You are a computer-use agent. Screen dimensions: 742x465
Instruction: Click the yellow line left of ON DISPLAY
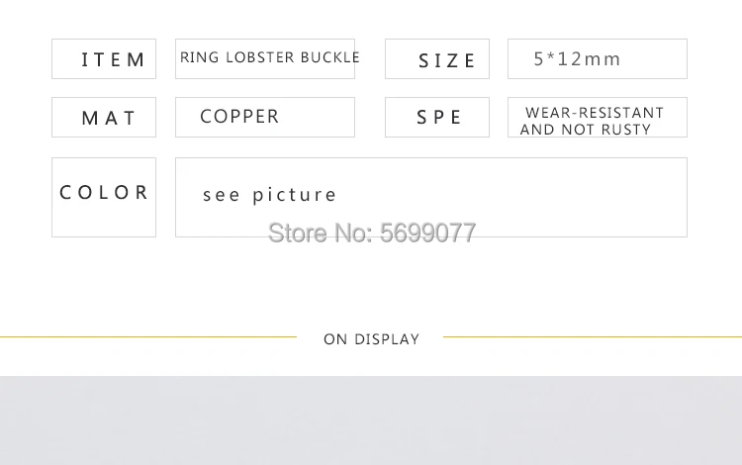pyautogui.click(x=148, y=336)
